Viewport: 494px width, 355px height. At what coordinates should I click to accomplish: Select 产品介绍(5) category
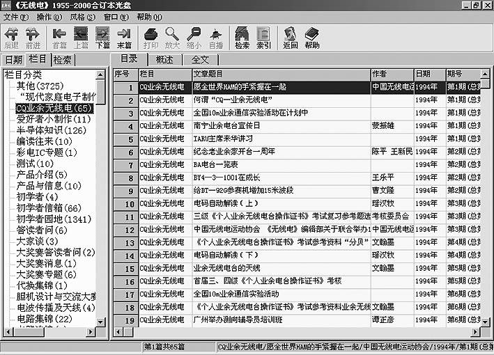[x=42, y=175]
